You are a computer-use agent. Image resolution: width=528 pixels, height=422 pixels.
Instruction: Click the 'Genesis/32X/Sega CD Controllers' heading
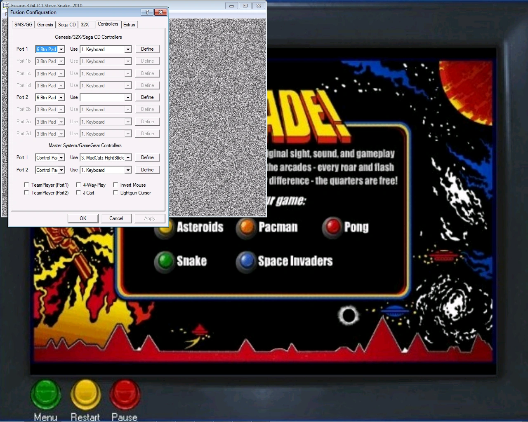[88, 37]
